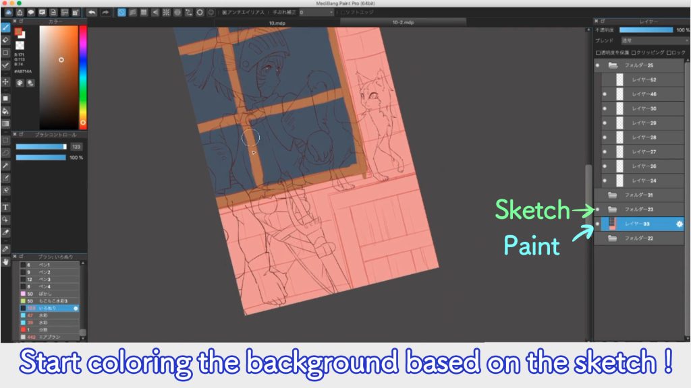Expand the フォルダー31 folder icon
The image size is (691, 388).
pyautogui.click(x=612, y=195)
